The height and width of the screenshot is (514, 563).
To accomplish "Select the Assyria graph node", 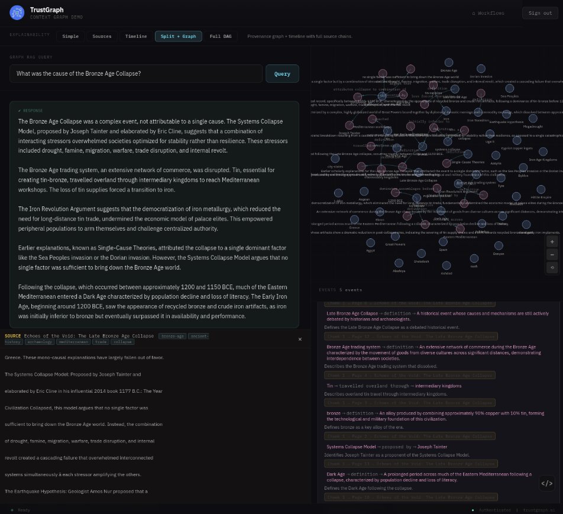I will [x=496, y=155].
